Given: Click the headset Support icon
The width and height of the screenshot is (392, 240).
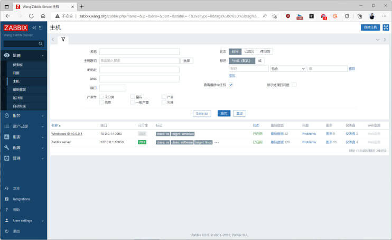Looking at the screenshot, I should (7, 188).
